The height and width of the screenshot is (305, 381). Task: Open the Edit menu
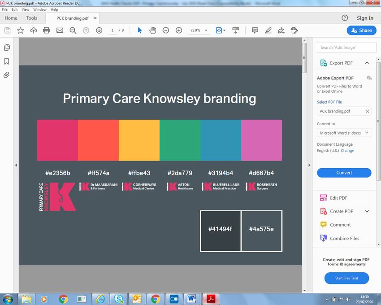[15, 9]
